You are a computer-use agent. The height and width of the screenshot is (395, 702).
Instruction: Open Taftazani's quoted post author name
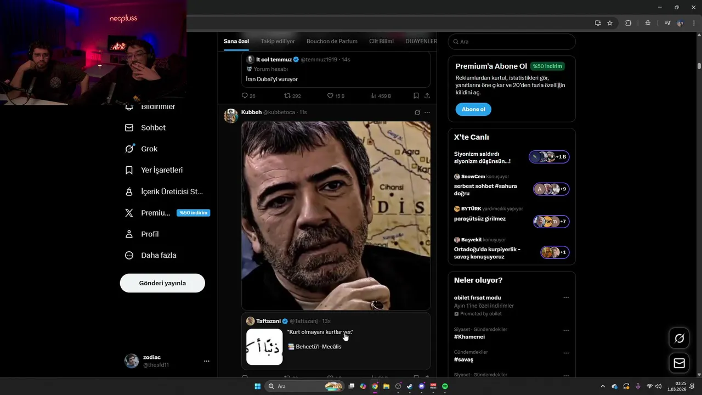(268, 321)
